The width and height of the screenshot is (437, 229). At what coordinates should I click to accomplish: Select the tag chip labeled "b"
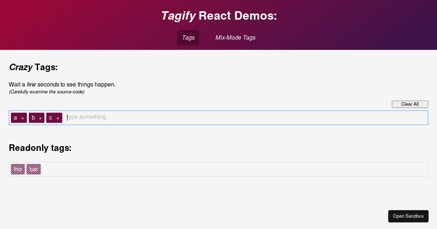33,118
